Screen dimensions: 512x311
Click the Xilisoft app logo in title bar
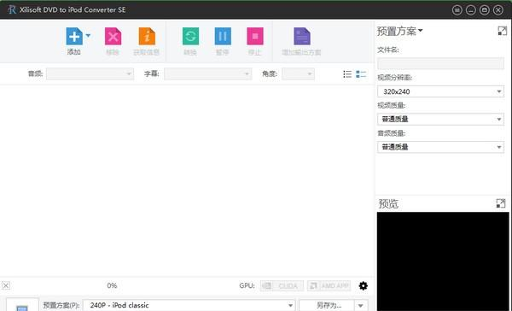(12, 9)
